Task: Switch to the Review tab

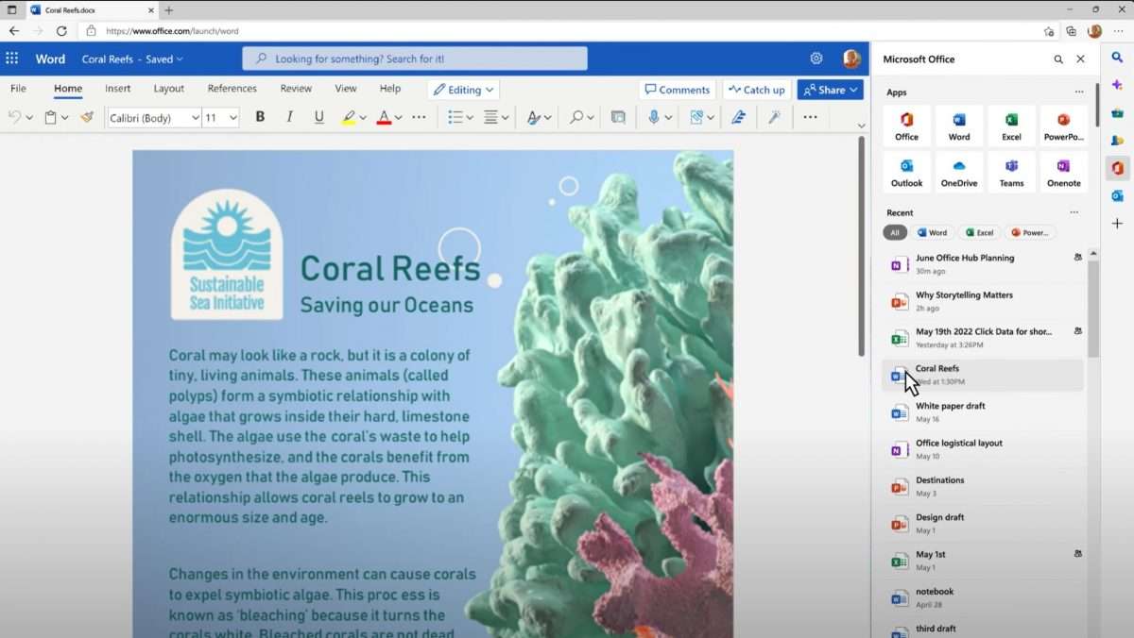Action: coord(296,89)
